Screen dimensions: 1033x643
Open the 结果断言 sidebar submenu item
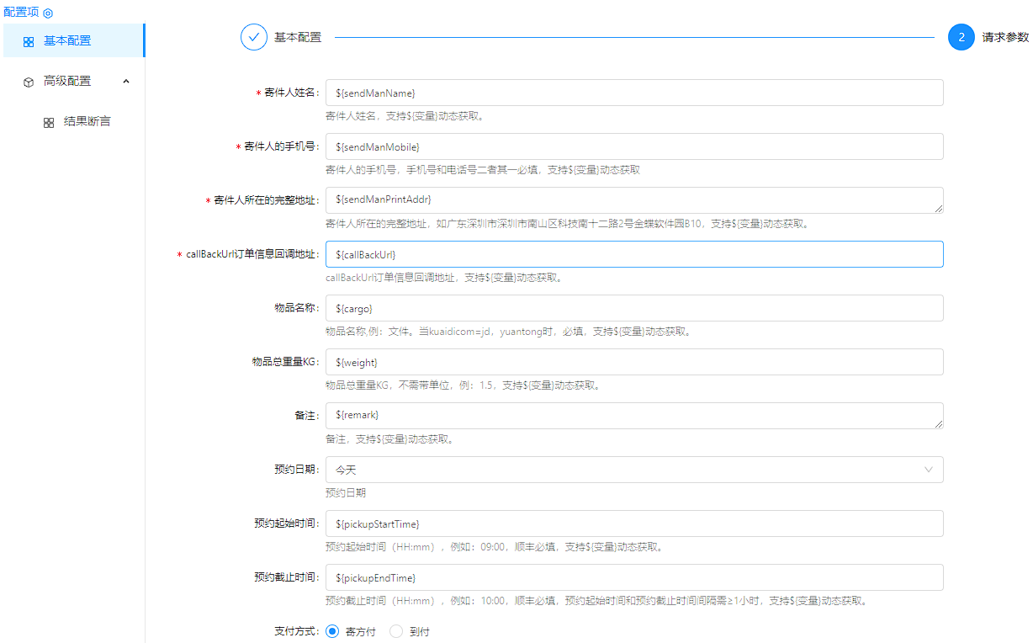[x=87, y=121]
